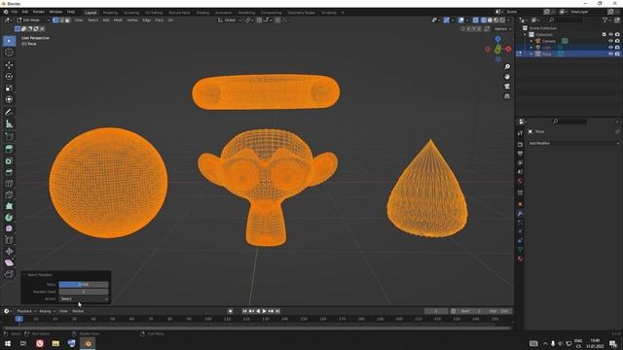Open the Action Select dropdown
This screenshot has width=623, height=350.
(84, 298)
